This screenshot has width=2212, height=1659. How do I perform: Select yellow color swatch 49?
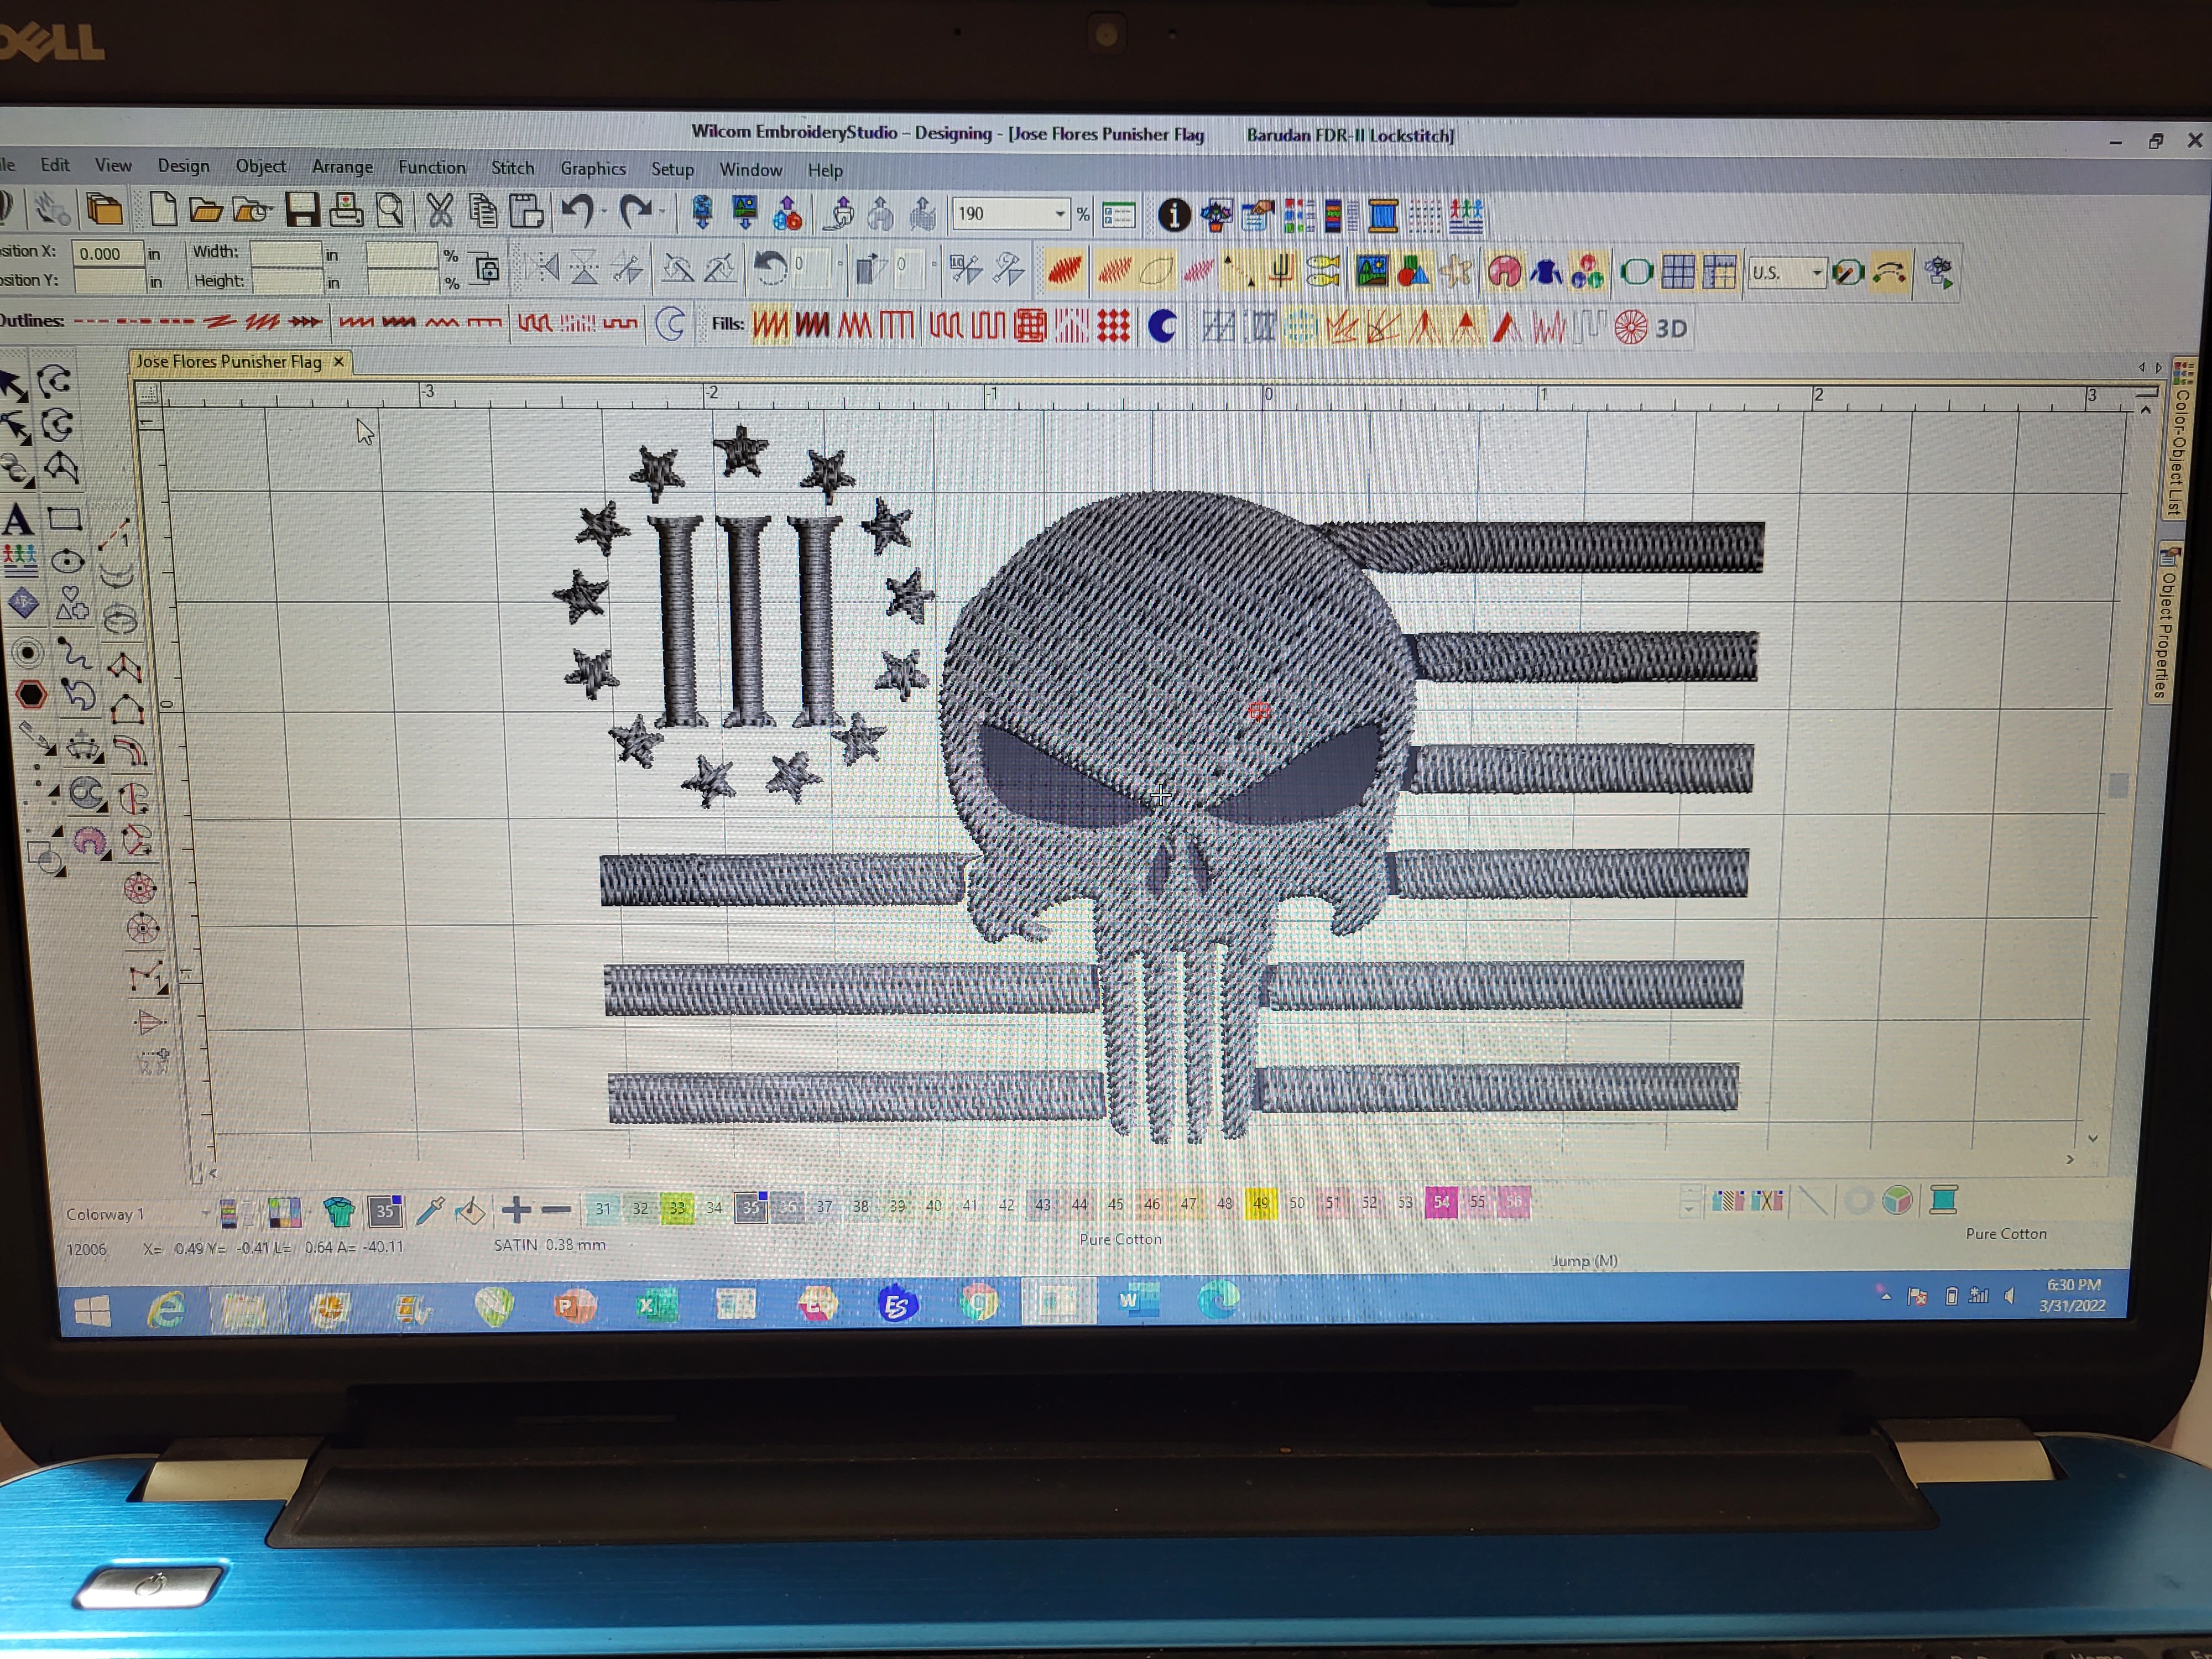tap(1260, 1203)
